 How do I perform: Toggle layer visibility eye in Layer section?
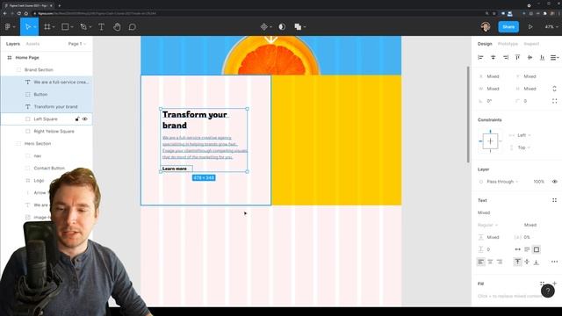554,182
